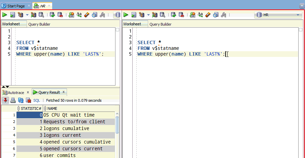
Task: Click Explain Plan icon in left worksheet
Action: (20, 14)
